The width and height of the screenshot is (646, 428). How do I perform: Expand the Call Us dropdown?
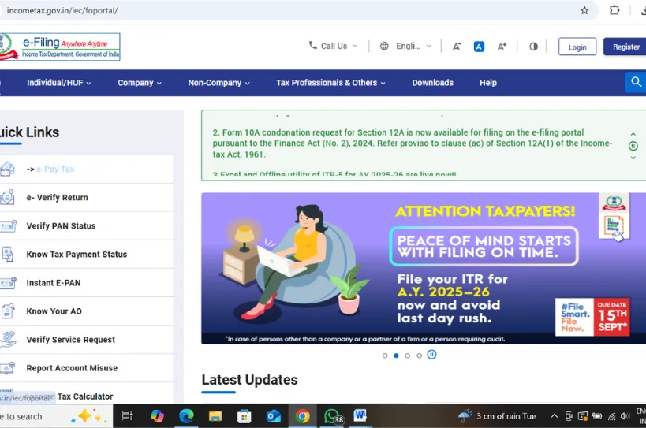pos(334,46)
